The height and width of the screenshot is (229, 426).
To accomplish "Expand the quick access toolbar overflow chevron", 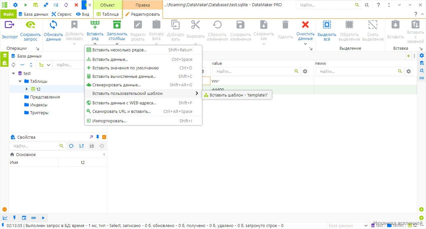I will pos(90,5).
